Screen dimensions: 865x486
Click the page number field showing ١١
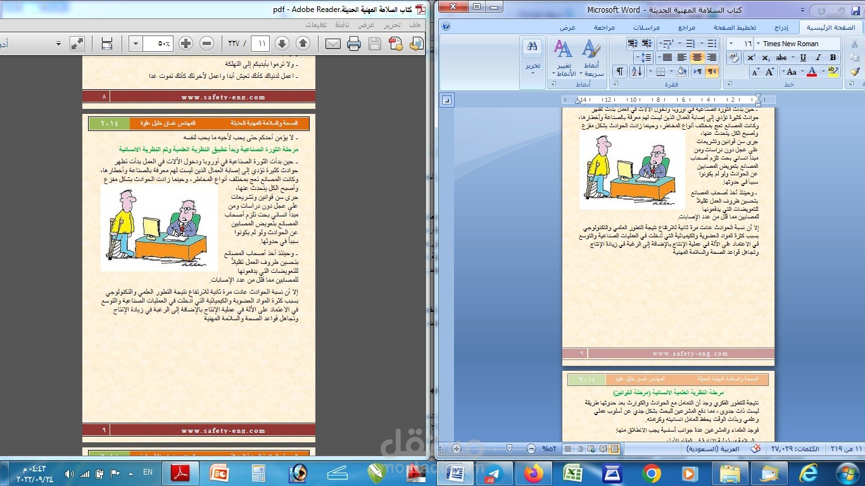click(260, 43)
